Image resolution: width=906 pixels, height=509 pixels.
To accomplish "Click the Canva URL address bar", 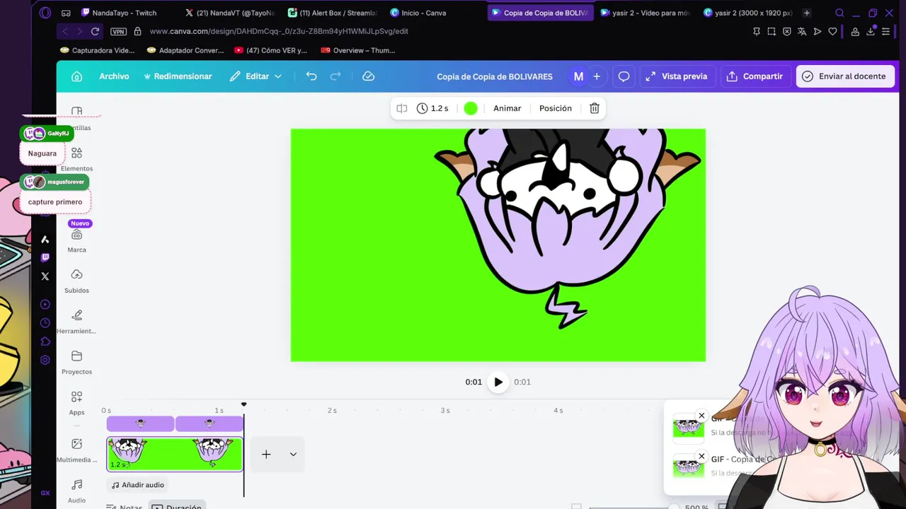I will [279, 31].
